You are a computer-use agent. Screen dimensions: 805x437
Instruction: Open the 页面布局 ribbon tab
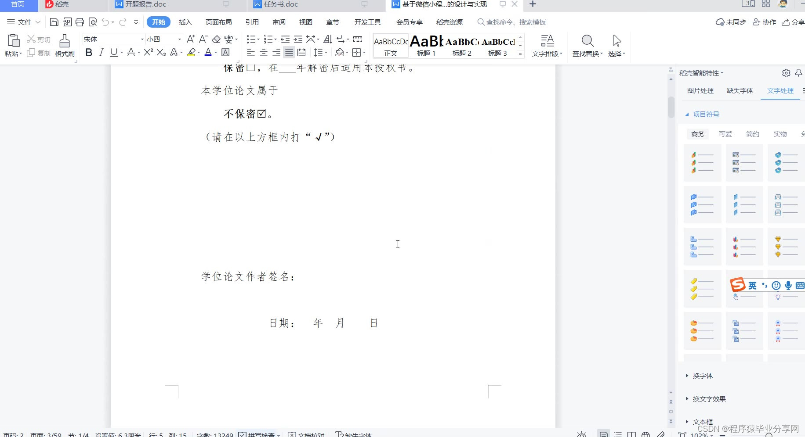pos(219,22)
